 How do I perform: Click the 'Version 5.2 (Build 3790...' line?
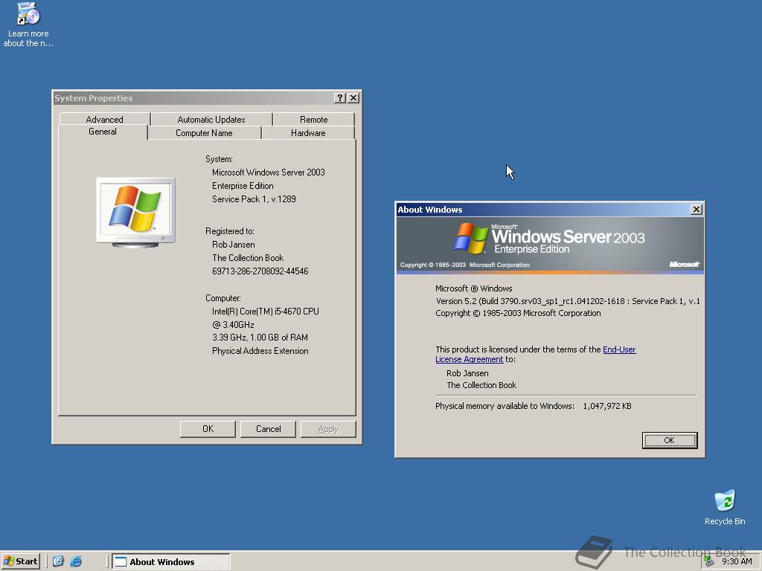click(568, 301)
